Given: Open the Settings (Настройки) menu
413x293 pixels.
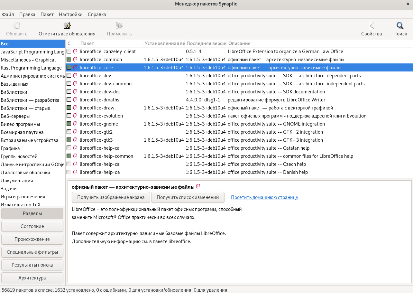Looking at the screenshot, I should (70, 14).
